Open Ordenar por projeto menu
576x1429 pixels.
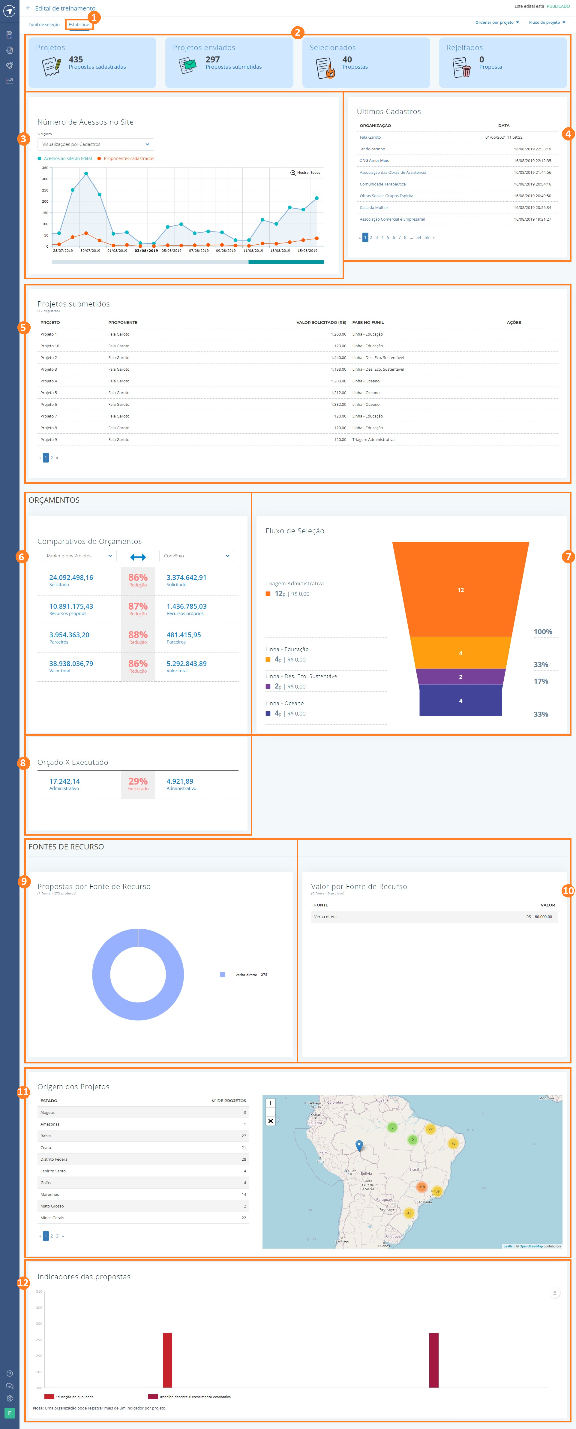497,23
